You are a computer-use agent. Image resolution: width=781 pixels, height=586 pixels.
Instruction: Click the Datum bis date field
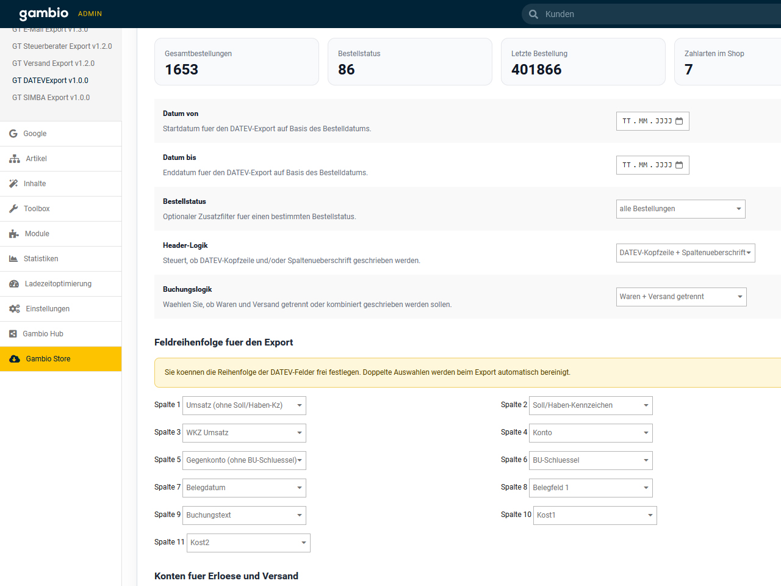coord(647,165)
